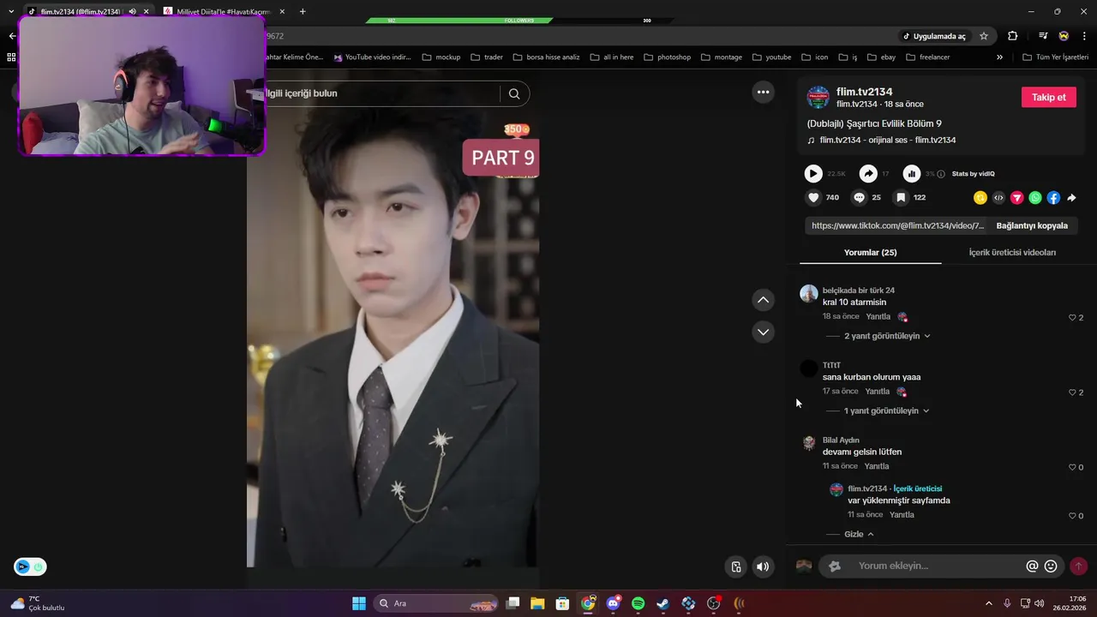The image size is (1097, 617).
Task: Click the vidIQ play views icon
Action: [813, 174]
